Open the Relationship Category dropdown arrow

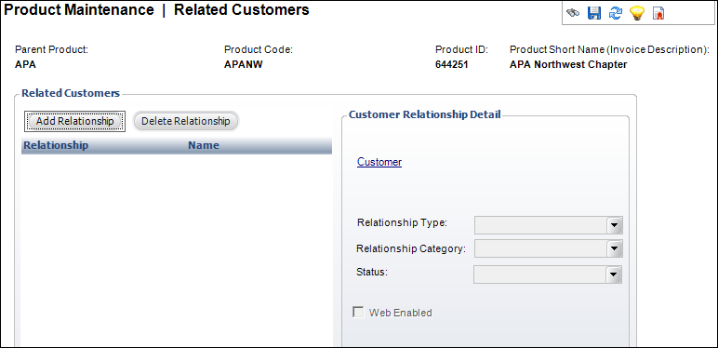pyautogui.click(x=614, y=249)
